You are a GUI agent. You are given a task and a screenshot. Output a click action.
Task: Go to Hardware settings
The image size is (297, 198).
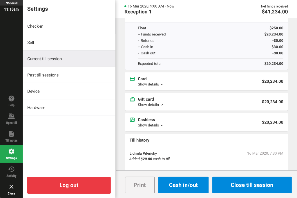[69, 108]
